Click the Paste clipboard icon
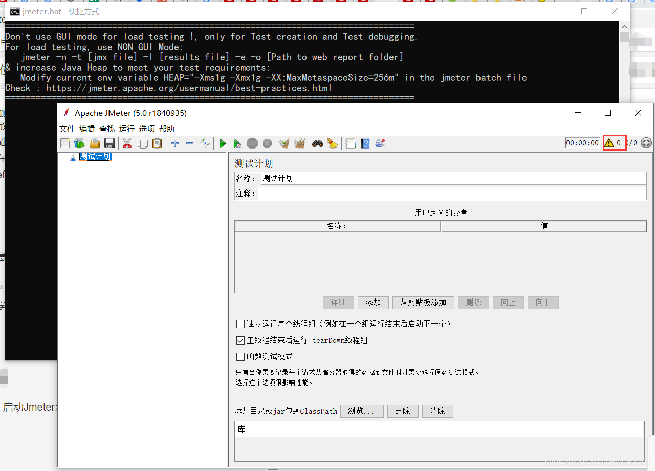The height and width of the screenshot is (471, 655). pos(157,143)
